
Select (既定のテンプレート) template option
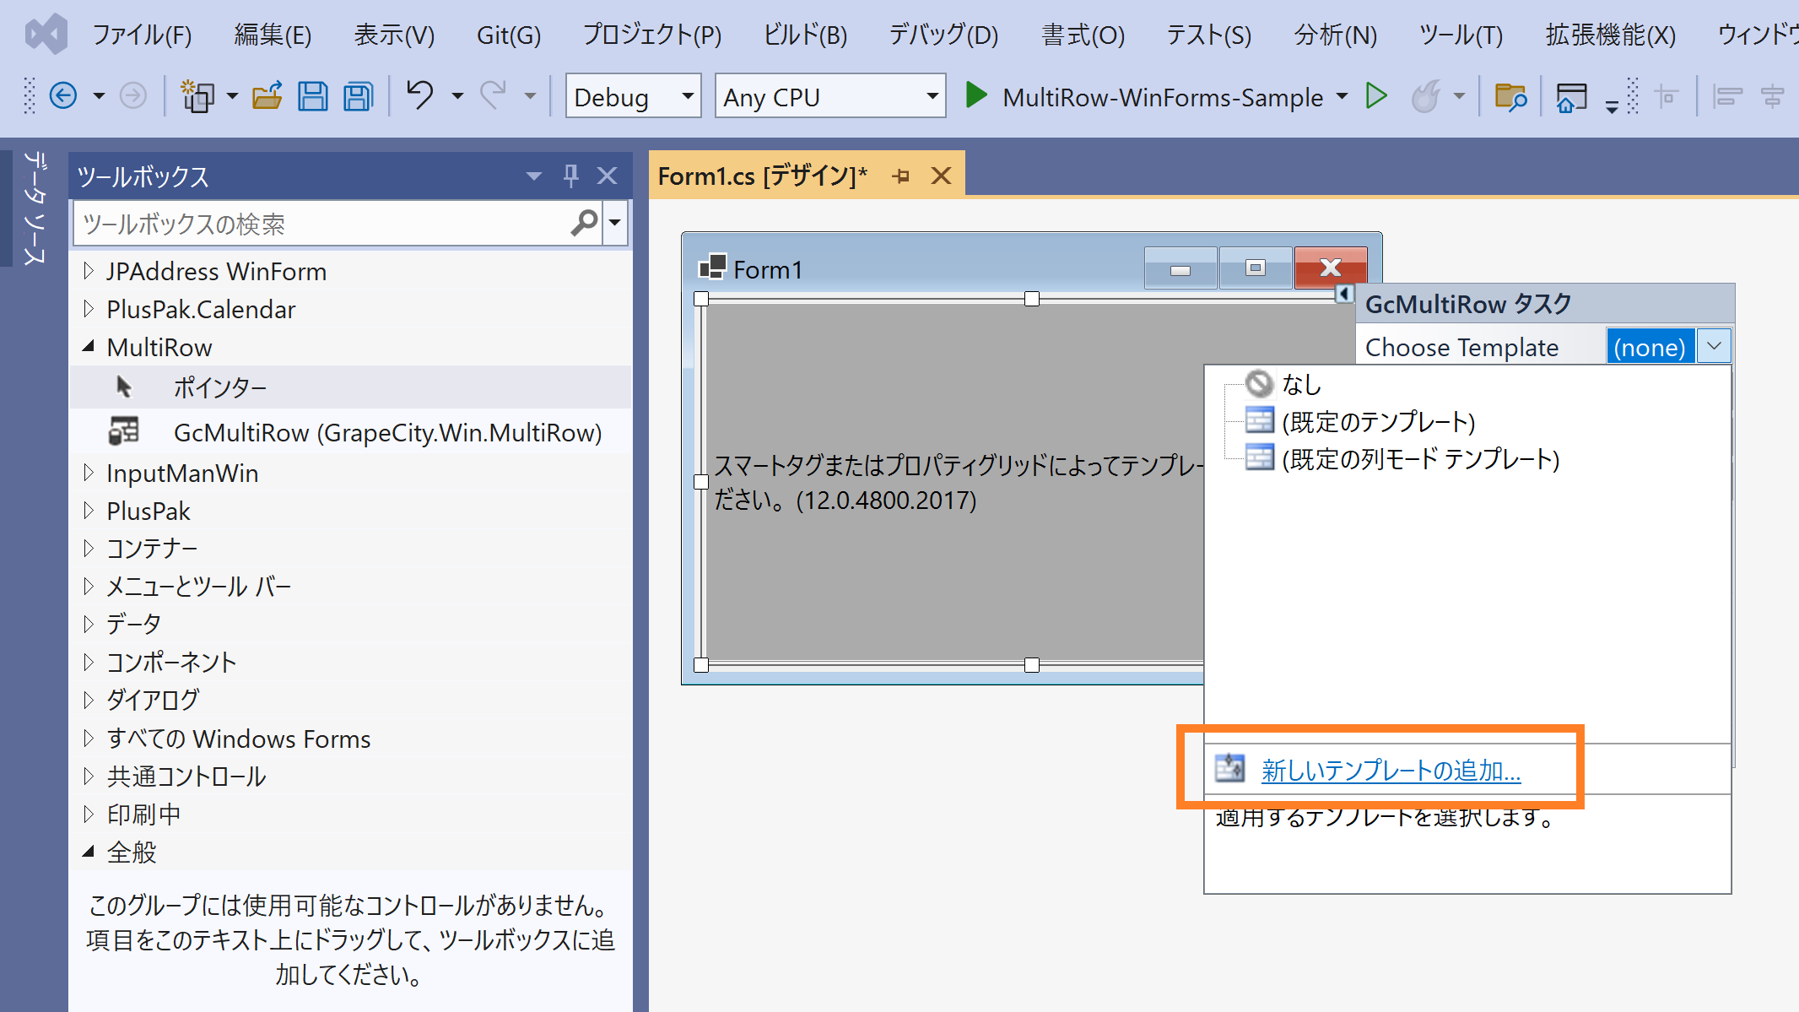[1378, 421]
